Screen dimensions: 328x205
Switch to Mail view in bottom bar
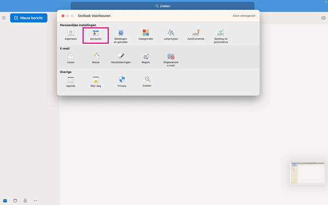point(5,201)
